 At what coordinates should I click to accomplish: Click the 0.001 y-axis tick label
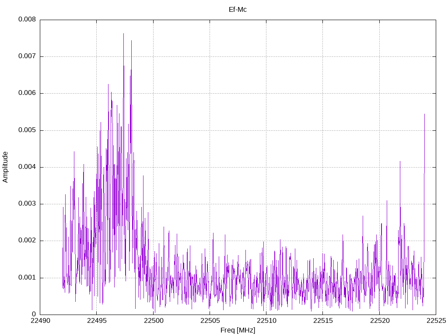(x=27, y=277)
